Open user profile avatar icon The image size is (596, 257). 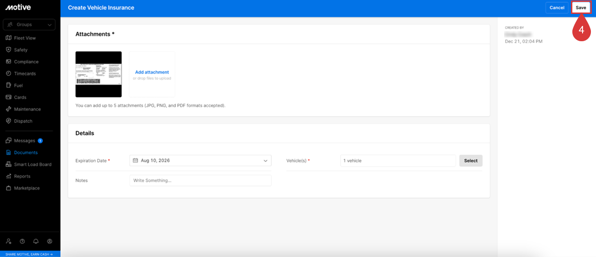(x=50, y=241)
